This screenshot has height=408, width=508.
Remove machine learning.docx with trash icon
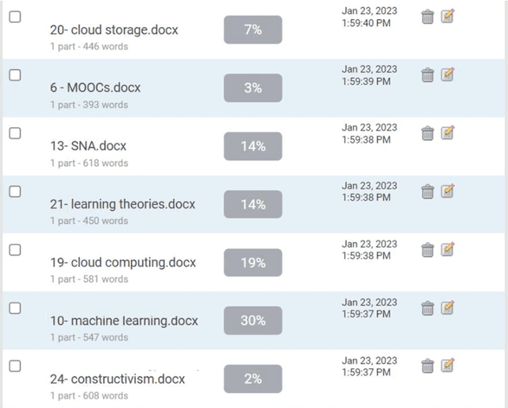click(x=427, y=308)
